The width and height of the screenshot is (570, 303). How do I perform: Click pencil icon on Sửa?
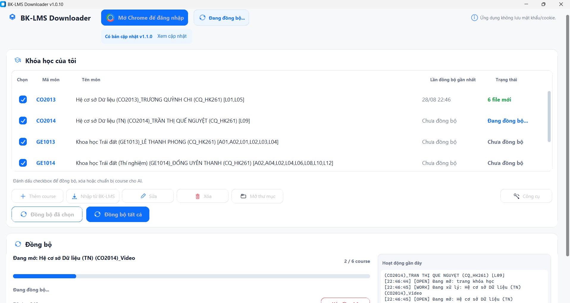[x=143, y=196]
